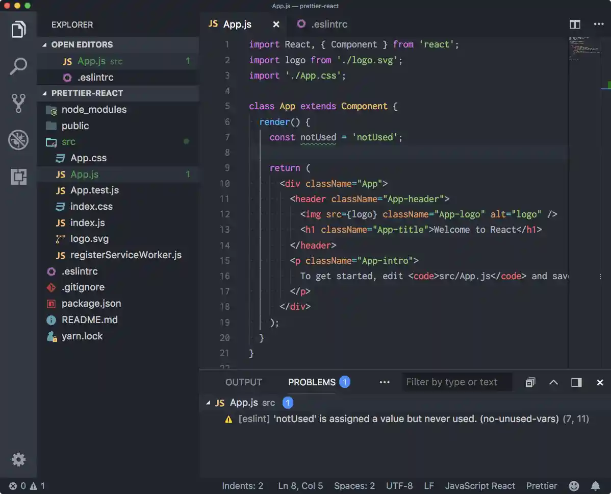Image resolution: width=611 pixels, height=494 pixels.
Task: Click Prettier in the status bar
Action: pos(542,486)
